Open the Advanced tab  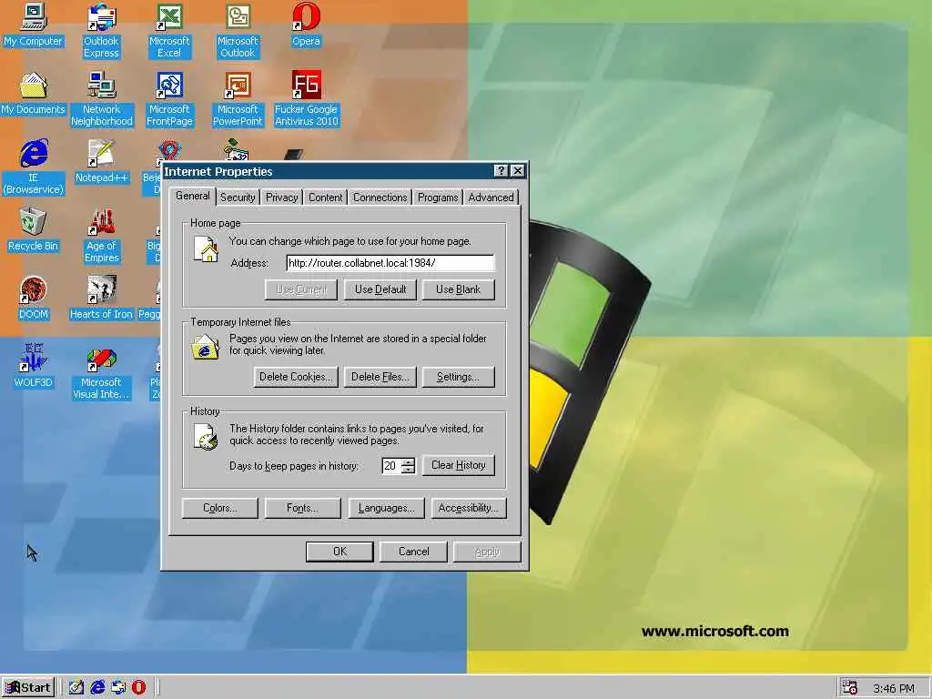tap(491, 198)
